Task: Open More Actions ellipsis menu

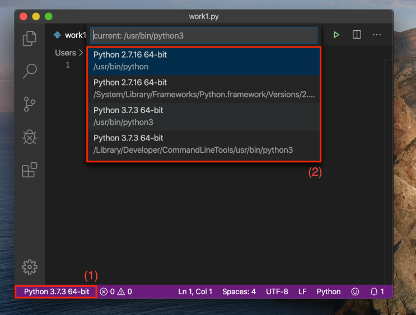Action: pos(377,35)
